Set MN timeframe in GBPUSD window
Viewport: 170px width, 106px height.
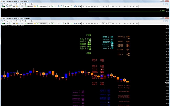[106, 23]
